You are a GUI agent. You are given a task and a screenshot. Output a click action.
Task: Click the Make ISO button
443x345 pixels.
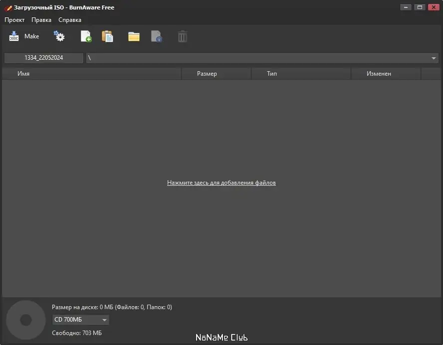[24, 36]
